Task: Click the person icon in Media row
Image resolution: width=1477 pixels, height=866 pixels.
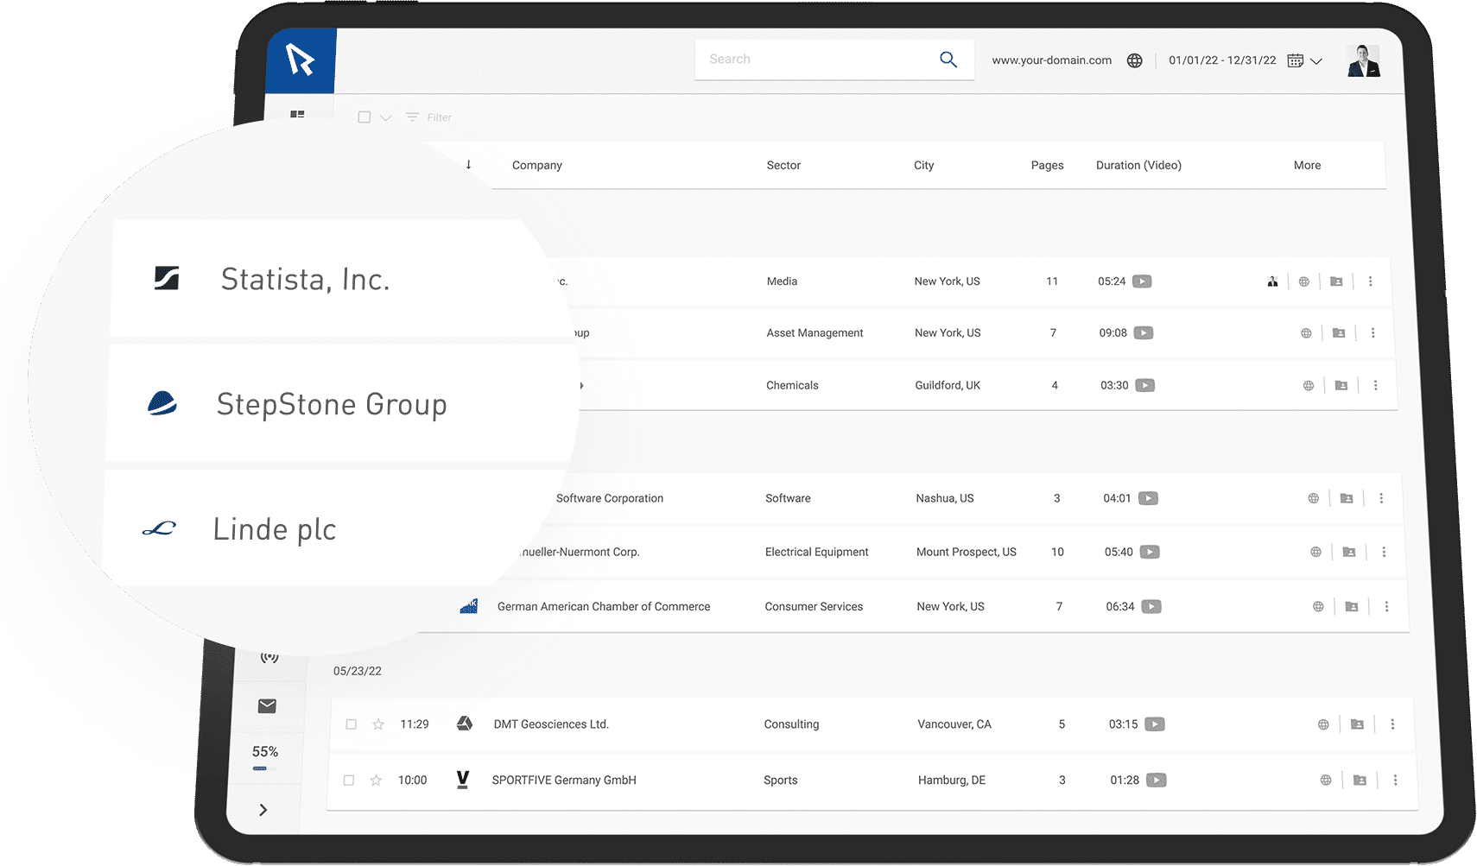Action: (1272, 281)
